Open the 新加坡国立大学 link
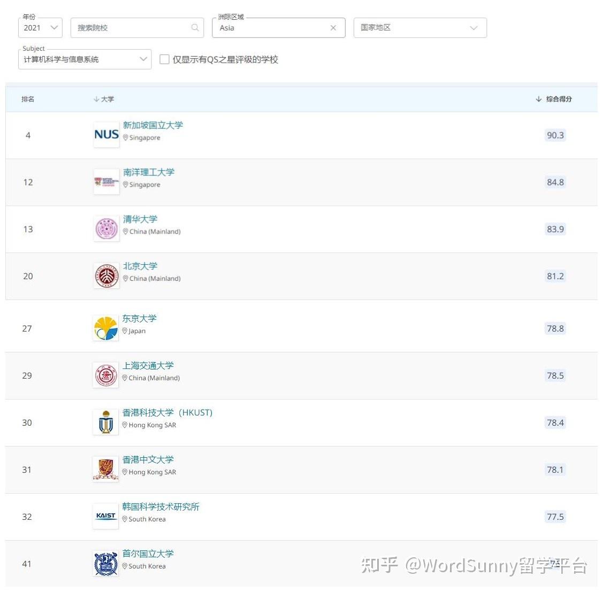Viewport: 603px width, 592px height. point(152,125)
